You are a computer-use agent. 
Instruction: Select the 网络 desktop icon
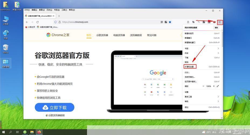tap(6, 35)
